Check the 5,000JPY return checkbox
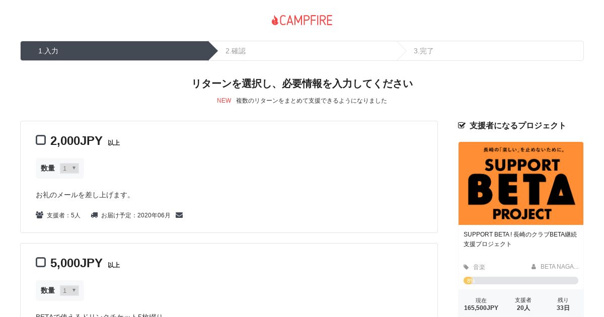 pos(41,262)
